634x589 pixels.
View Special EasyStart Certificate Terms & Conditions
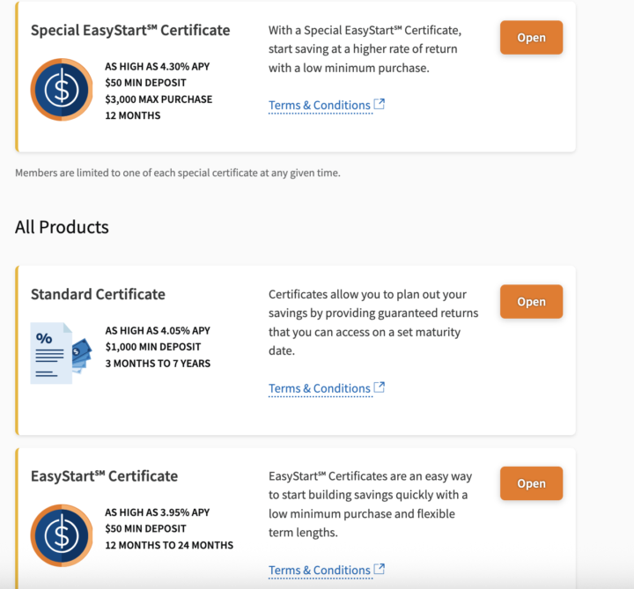320,105
